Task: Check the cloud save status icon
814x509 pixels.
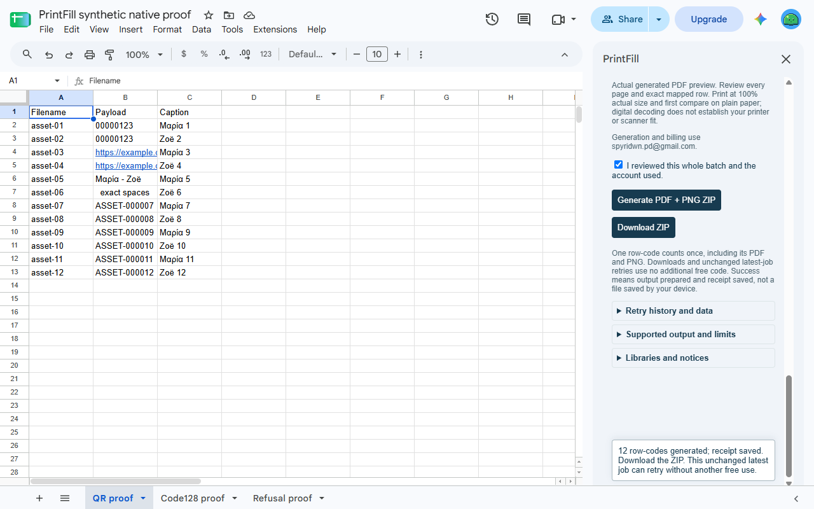Action: point(249,15)
